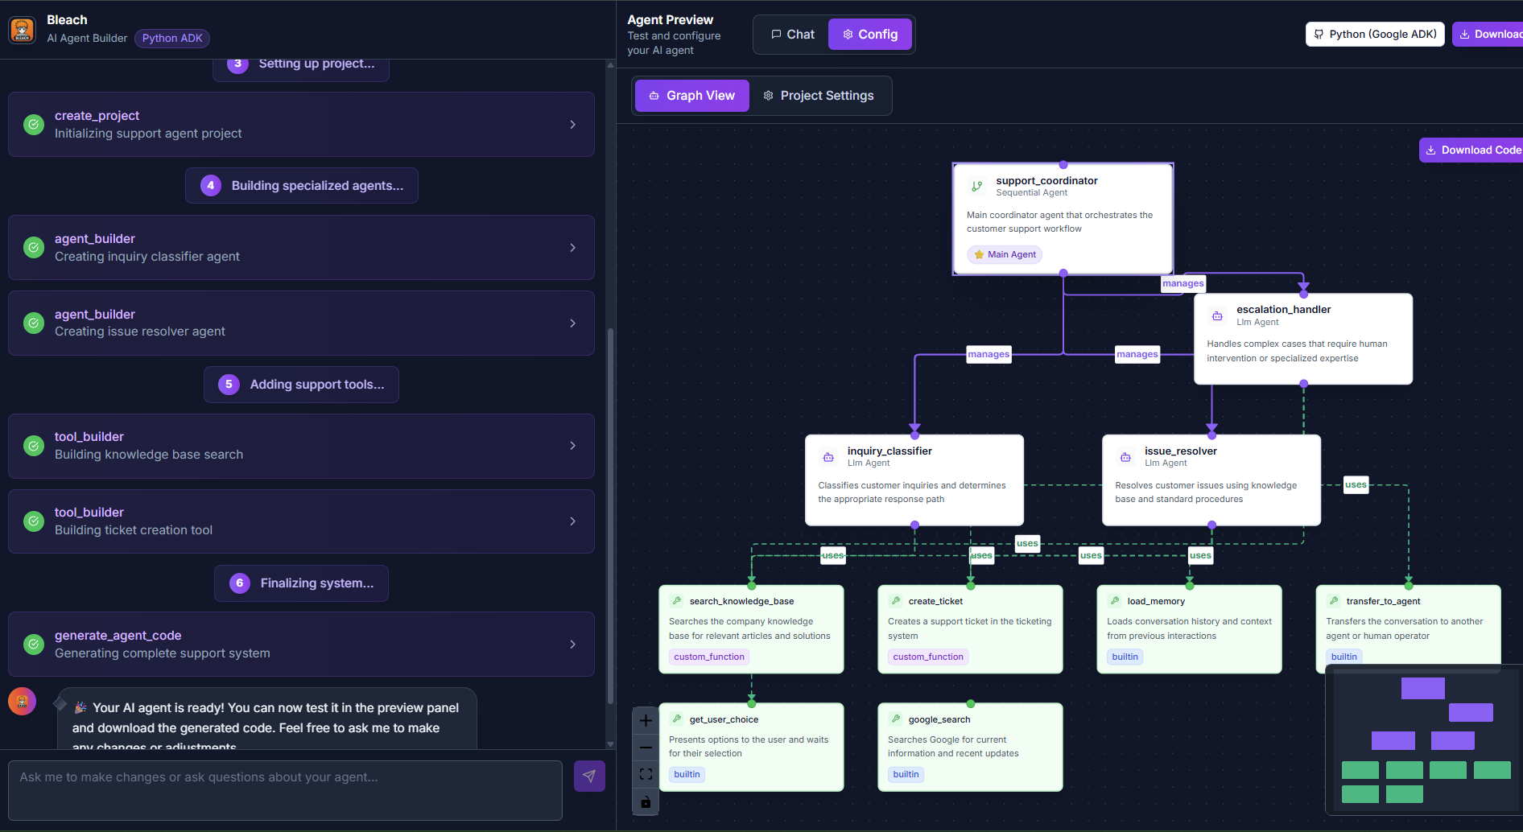This screenshot has height=832, width=1523.
Task: Click the assistant avatar beside the ready message
Action: (22, 702)
